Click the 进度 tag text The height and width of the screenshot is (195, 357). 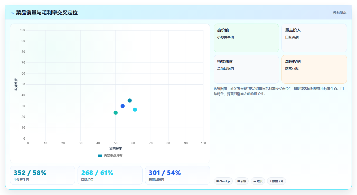tap(260, 181)
